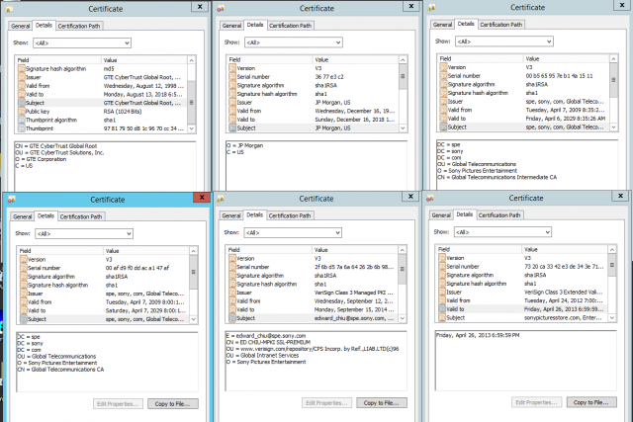633x422 pixels.
Task: Select 'Valid from' Tuesday, April 24, 2012 row
Action: (523, 300)
